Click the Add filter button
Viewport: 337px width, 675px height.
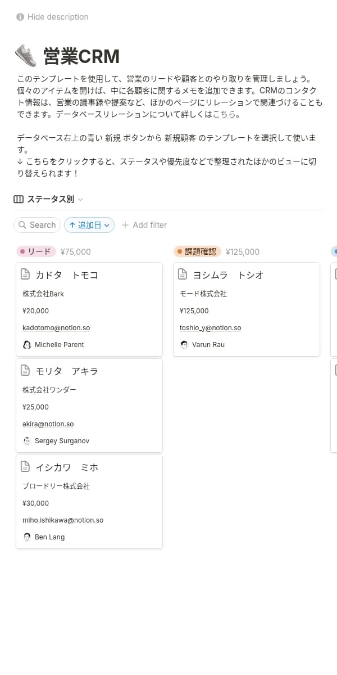pos(144,225)
